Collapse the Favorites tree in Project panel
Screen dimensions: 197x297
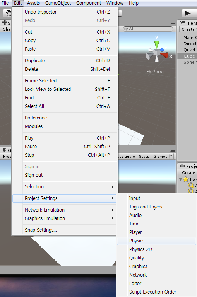(180, 179)
